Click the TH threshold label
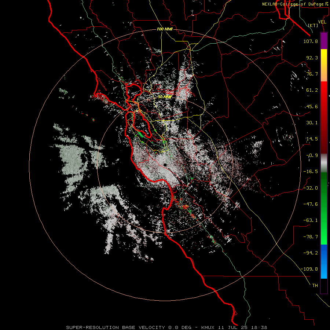330x330 pixels. (315, 286)
